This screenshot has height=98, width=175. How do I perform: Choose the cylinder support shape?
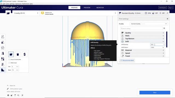18,54
